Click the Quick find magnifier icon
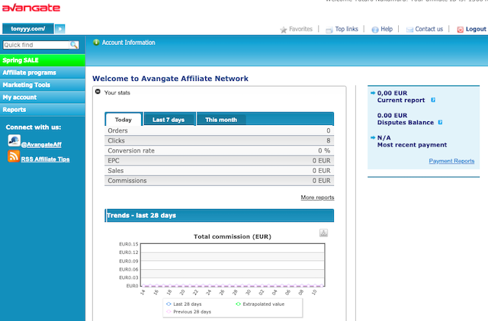Image resolution: width=488 pixels, height=321 pixels. (74, 45)
